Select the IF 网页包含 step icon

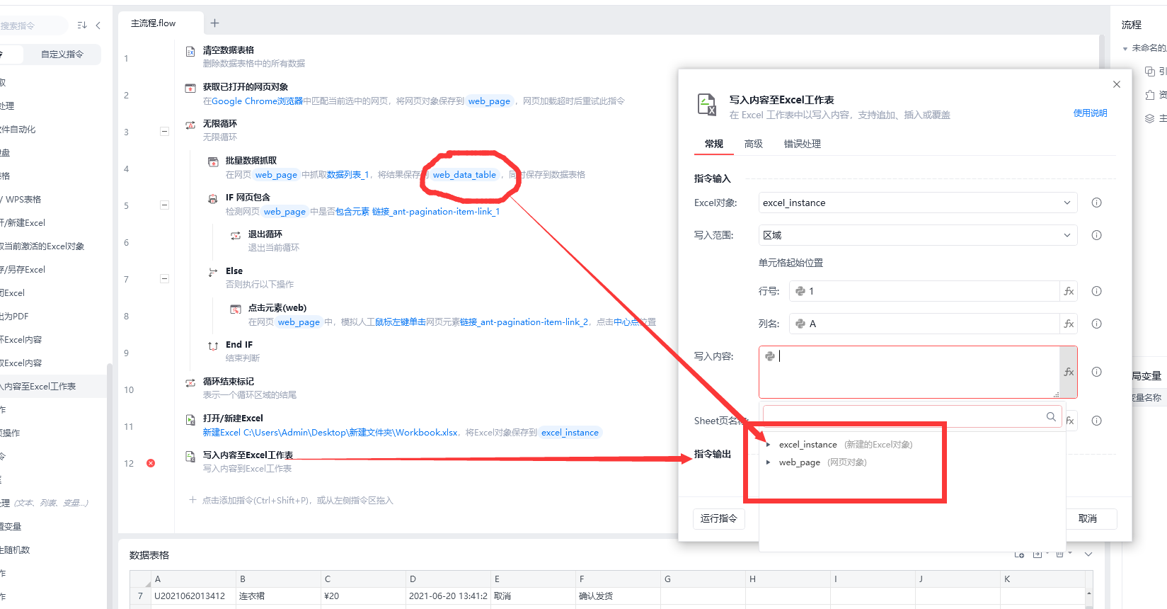[x=213, y=198]
